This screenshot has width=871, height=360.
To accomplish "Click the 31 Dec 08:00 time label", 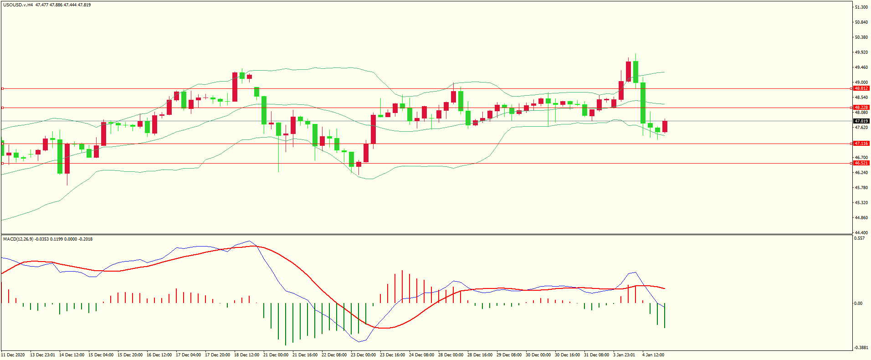I will (x=596, y=355).
